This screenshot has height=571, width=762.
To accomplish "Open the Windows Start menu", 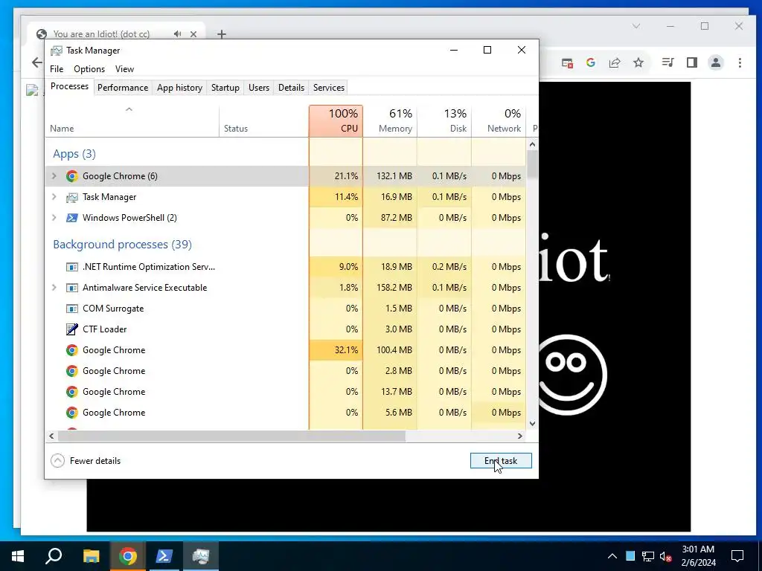I will tap(18, 556).
